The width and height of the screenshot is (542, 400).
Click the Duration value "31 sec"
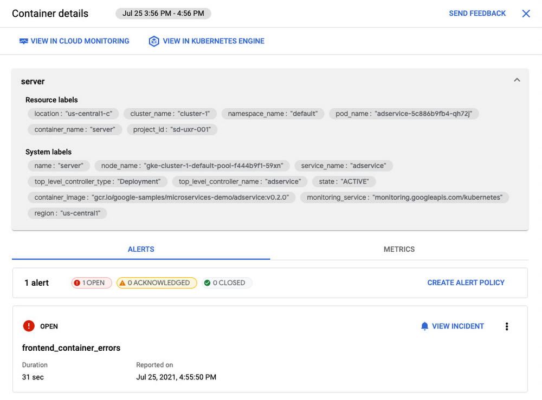(x=33, y=377)
